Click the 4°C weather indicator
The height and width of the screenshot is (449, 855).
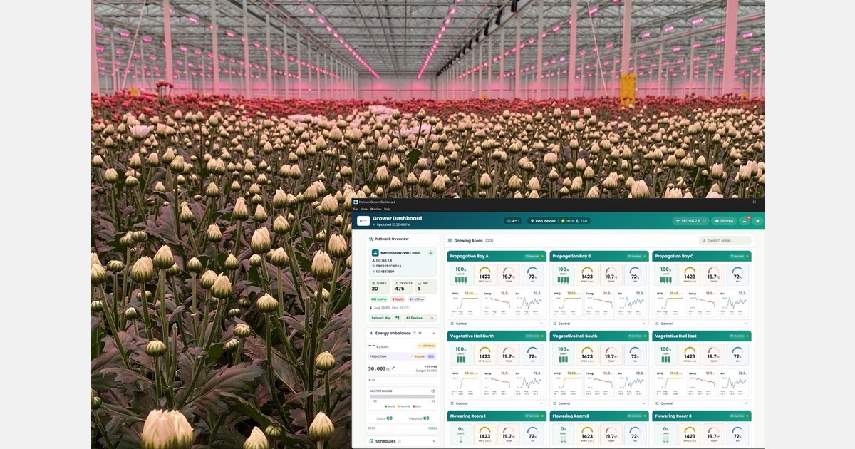(x=512, y=221)
